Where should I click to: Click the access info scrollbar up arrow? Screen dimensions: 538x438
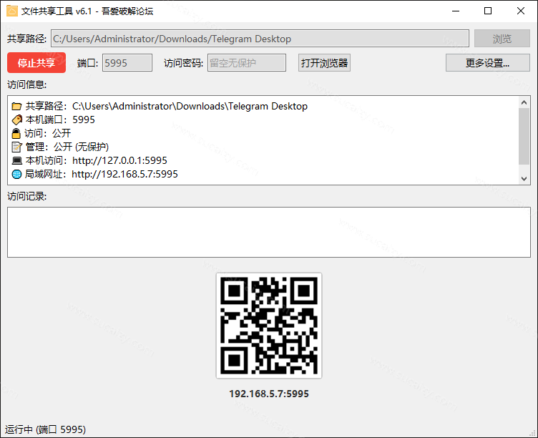click(x=524, y=102)
